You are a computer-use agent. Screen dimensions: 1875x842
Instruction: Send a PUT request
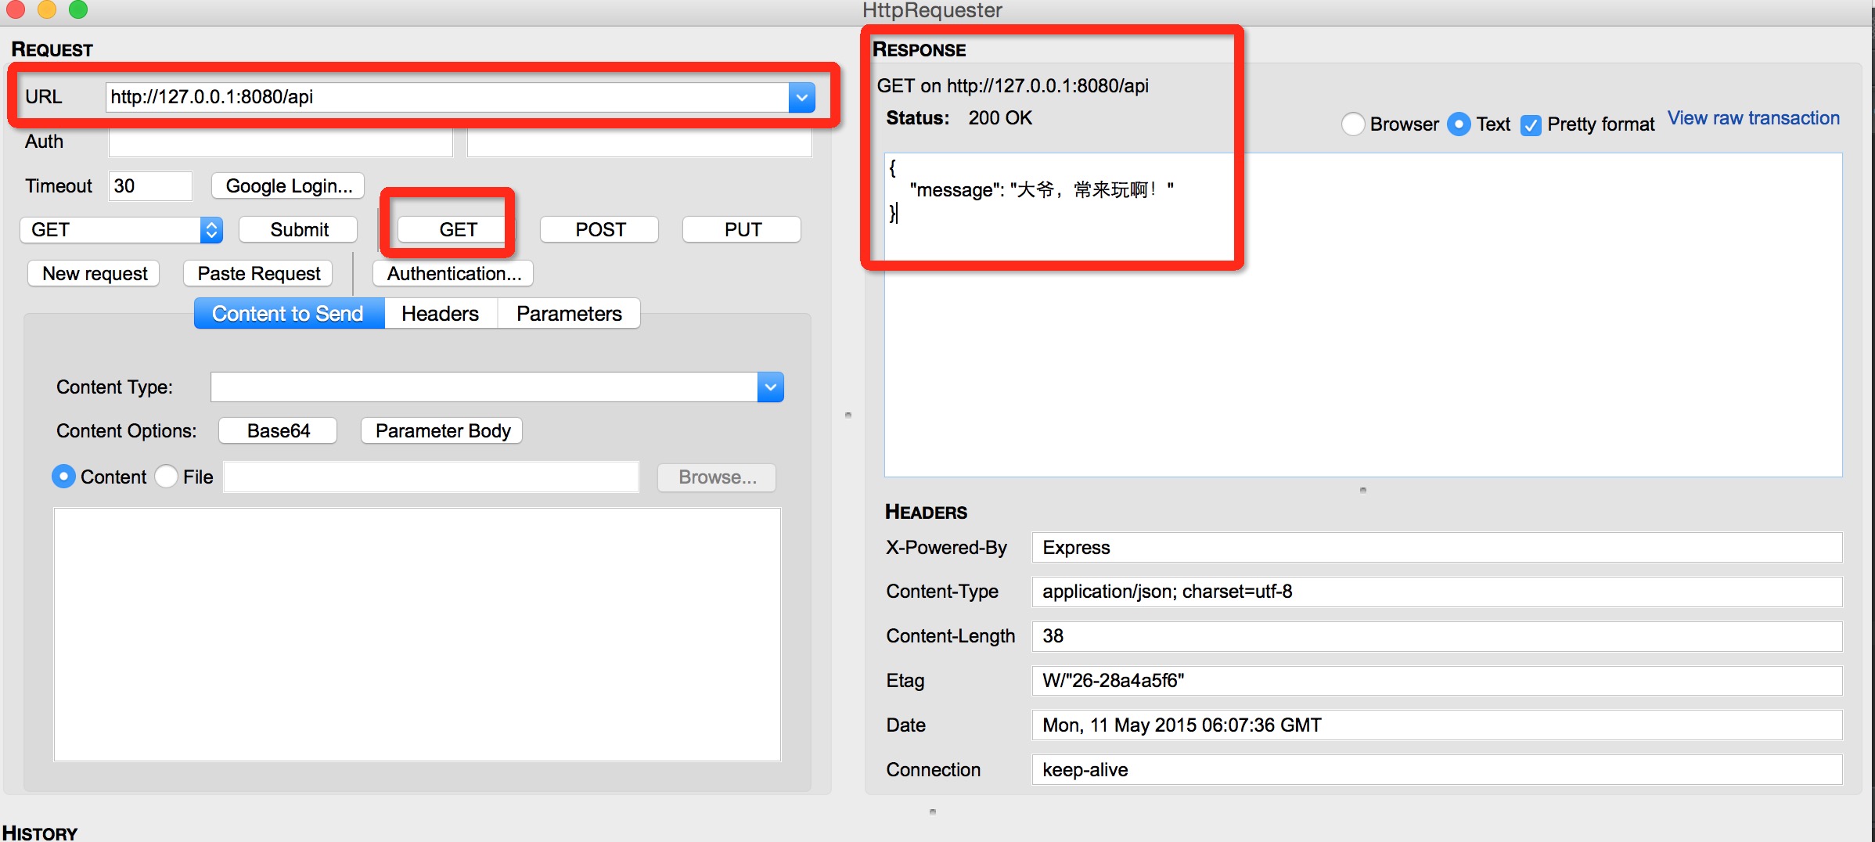pos(742,230)
